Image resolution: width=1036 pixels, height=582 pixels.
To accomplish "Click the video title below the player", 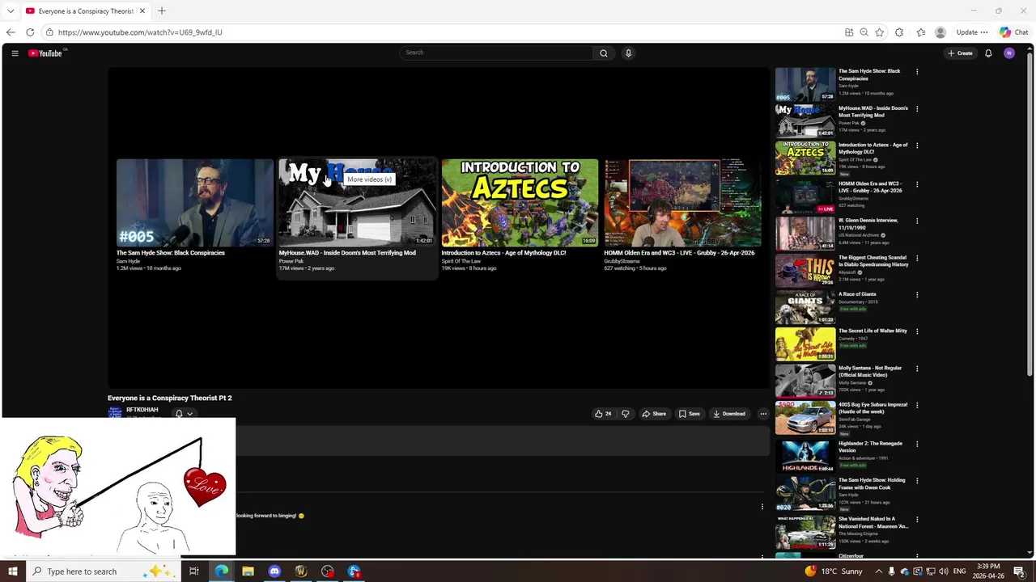I will (x=170, y=398).
